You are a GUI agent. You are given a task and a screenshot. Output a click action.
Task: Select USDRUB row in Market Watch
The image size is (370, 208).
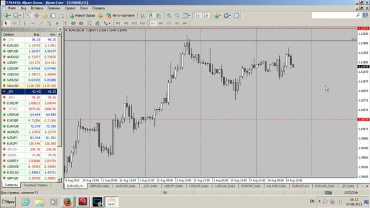(x=29, y=114)
